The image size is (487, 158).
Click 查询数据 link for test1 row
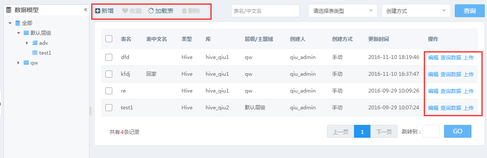point(451,108)
